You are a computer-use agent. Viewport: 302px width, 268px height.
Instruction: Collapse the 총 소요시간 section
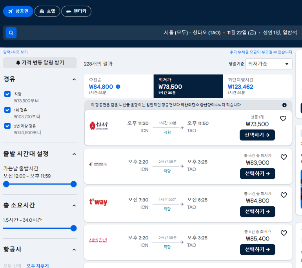point(74,206)
